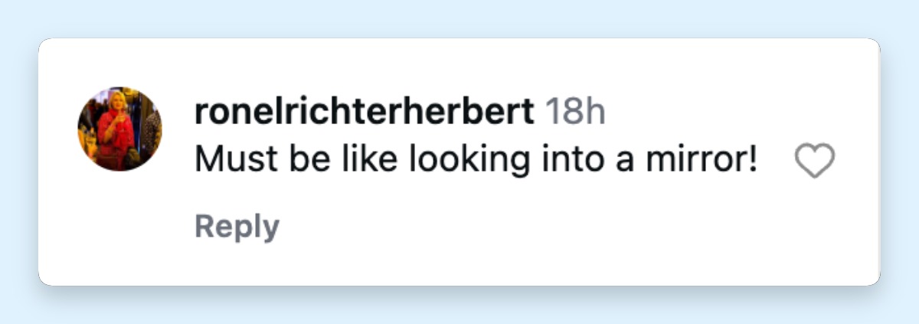
Task: Select the circular profile photo thumbnail
Action: coord(119,129)
